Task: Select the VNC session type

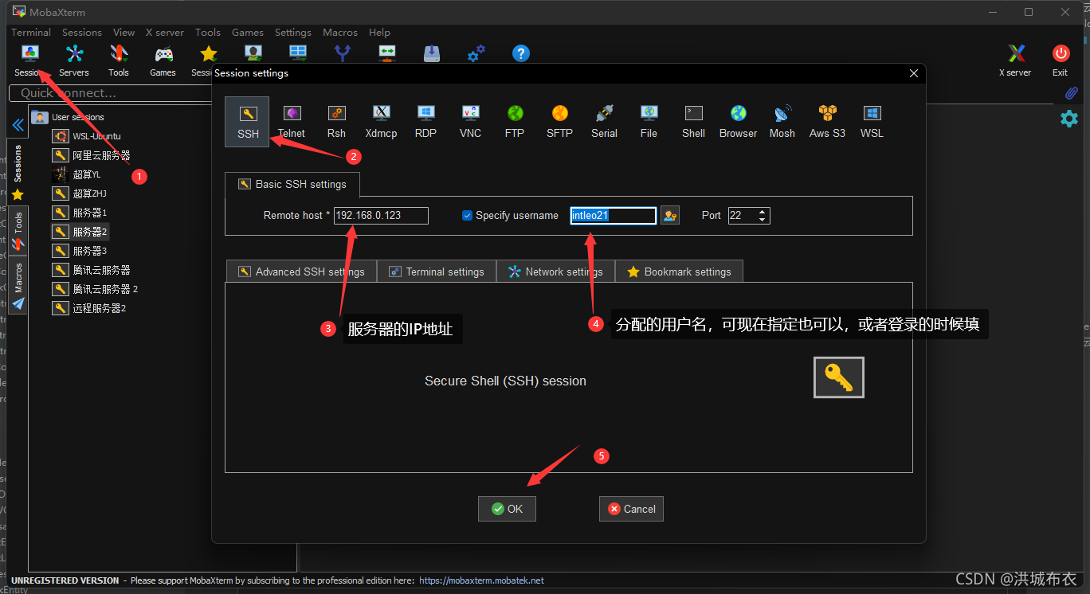Action: 470,122
